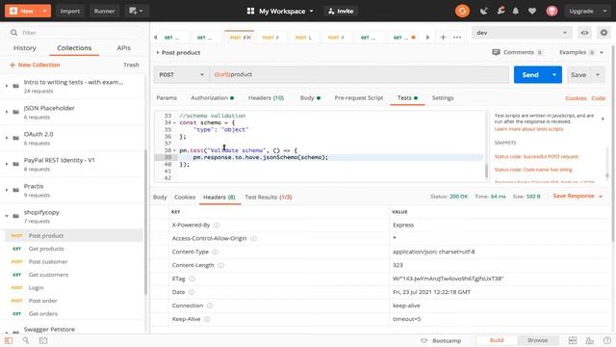The width and height of the screenshot is (616, 347).
Task: Click the heart icon in header
Action: [x=532, y=11]
